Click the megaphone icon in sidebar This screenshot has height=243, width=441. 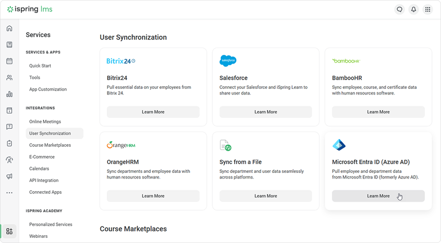pos(9,176)
